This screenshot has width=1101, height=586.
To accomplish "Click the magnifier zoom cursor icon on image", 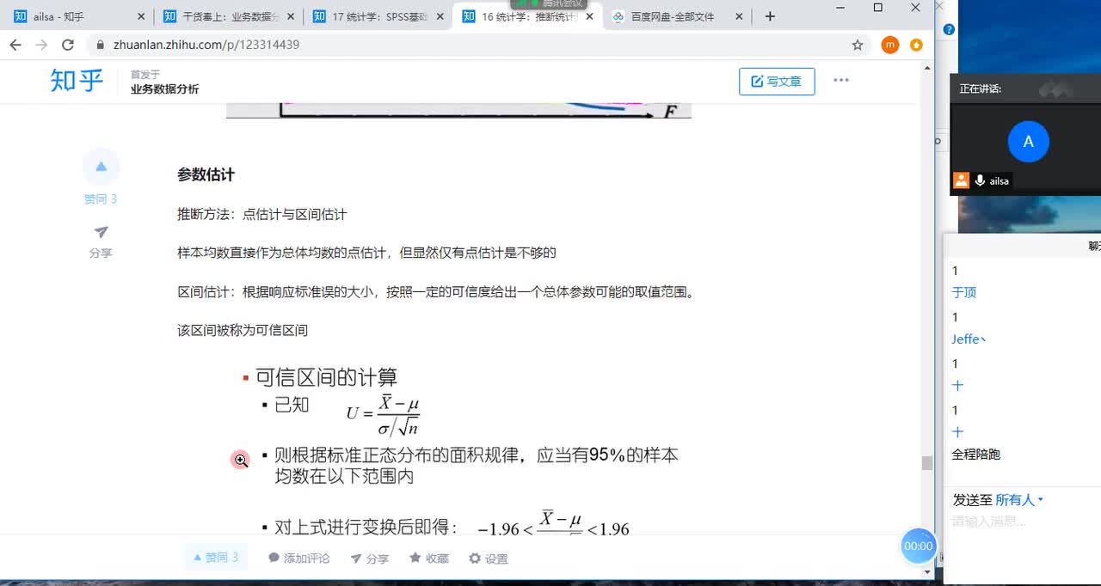I will point(240,460).
